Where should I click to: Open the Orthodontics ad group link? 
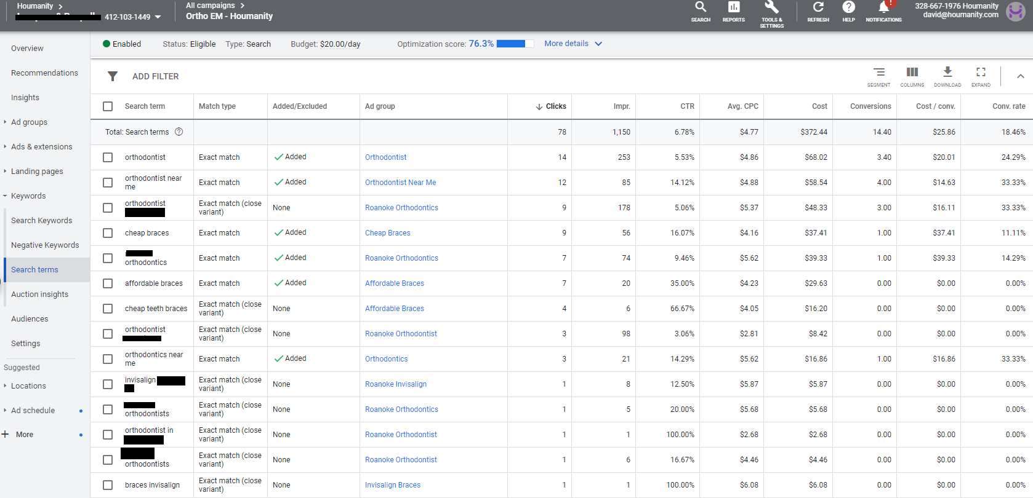pyautogui.click(x=387, y=359)
